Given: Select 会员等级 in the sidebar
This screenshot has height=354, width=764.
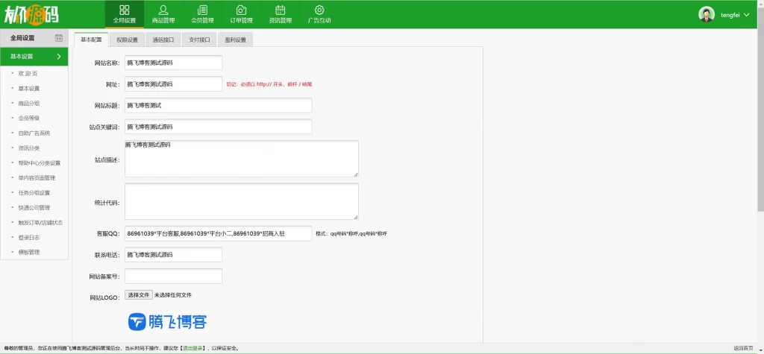Looking at the screenshot, I should [x=29, y=118].
